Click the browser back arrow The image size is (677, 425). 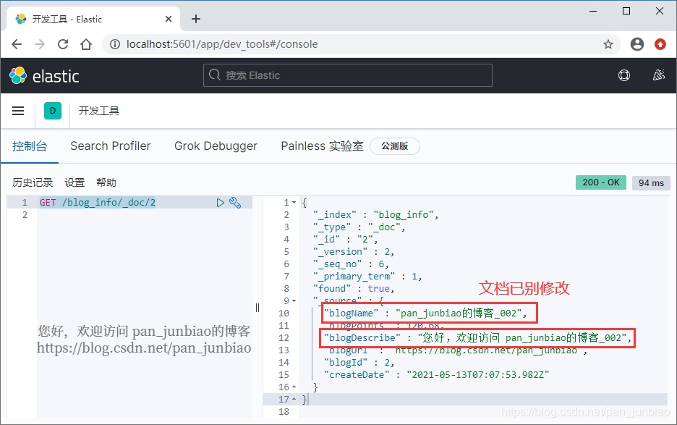pos(17,44)
